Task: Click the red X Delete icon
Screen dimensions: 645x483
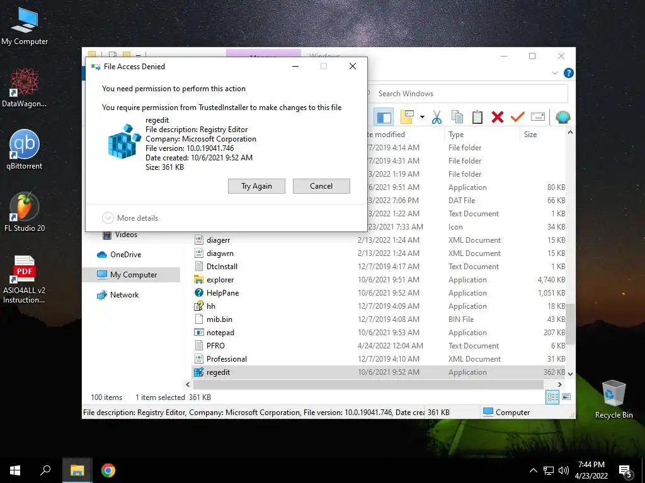Action: tap(498, 117)
